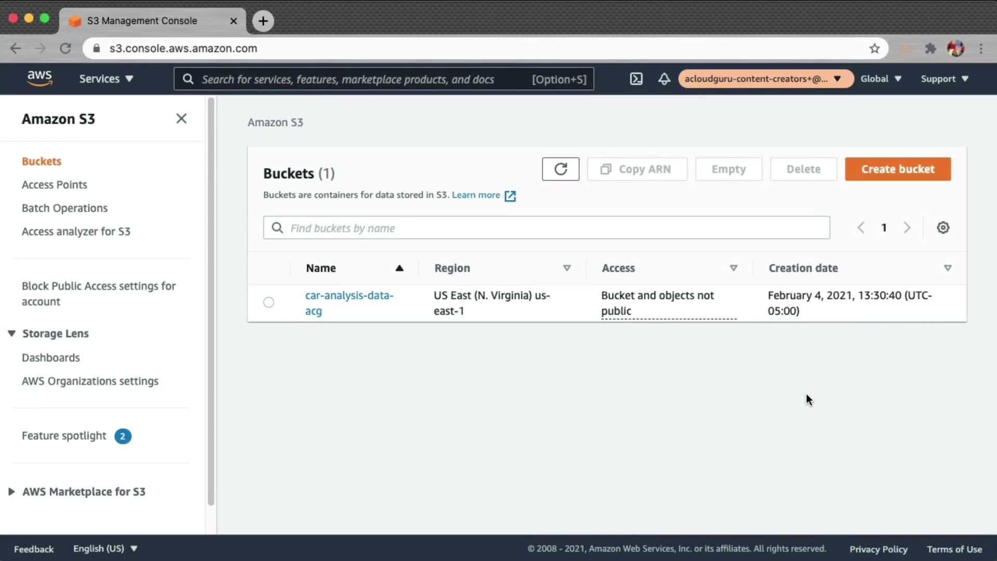Click the refresh buckets icon button
997x561 pixels.
click(560, 169)
